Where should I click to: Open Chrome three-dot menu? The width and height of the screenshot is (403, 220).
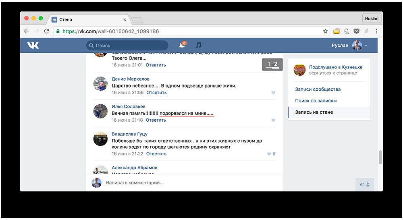(376, 31)
